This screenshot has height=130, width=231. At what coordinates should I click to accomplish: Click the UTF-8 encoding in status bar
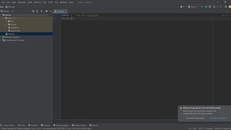click(201, 129)
